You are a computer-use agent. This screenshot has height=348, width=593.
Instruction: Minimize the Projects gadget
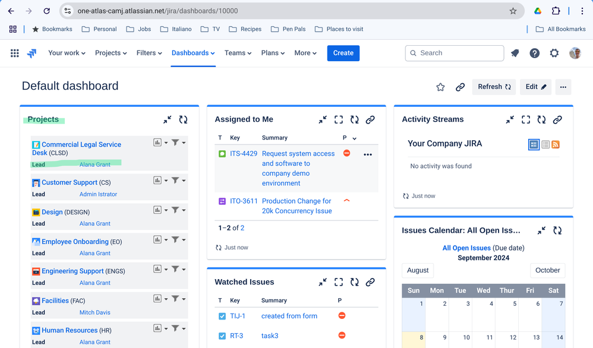[167, 120]
